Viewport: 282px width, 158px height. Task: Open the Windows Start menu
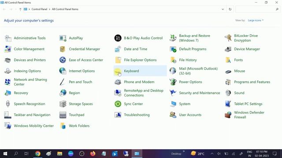[5, 154]
